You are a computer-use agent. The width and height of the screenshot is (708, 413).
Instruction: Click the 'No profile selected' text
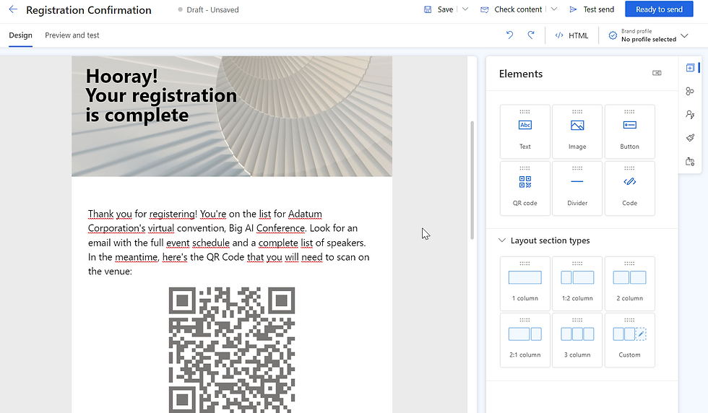pos(649,39)
